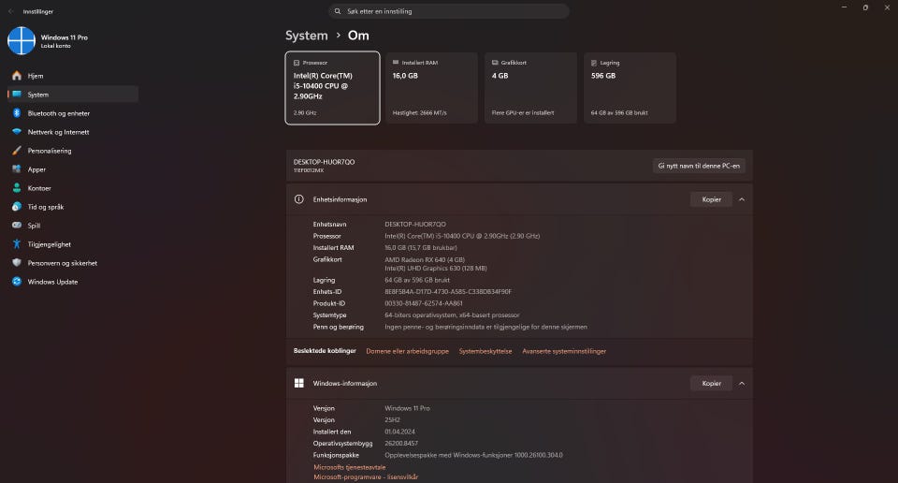Click the Installert RAM memory icon
The image size is (898, 483).
click(x=396, y=63)
